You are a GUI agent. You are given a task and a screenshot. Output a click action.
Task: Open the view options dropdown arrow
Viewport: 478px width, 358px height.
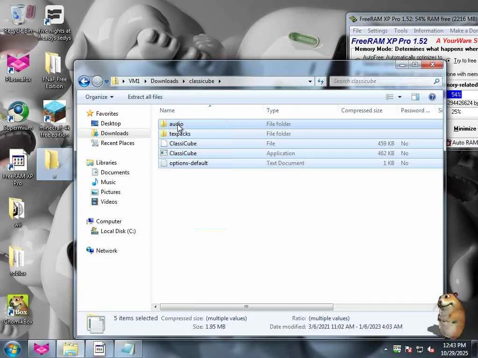(400, 97)
